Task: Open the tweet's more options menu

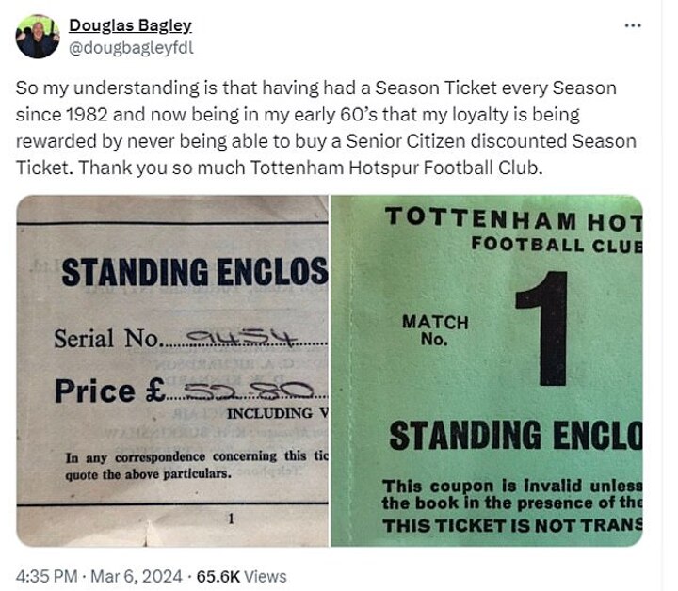Action: (632, 25)
